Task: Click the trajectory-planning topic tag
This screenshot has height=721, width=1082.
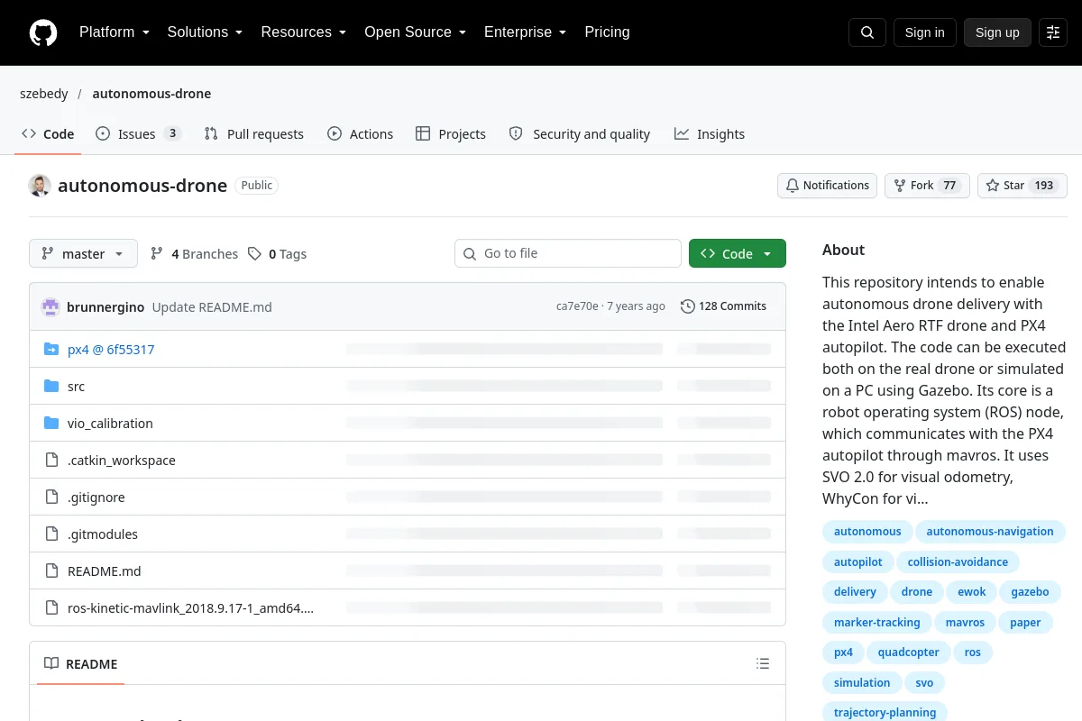Action: [x=885, y=713]
